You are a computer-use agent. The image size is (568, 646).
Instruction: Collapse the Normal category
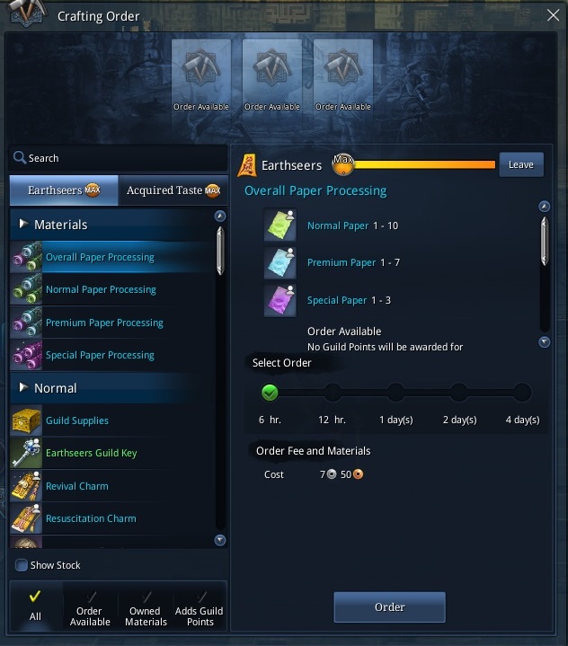(24, 387)
